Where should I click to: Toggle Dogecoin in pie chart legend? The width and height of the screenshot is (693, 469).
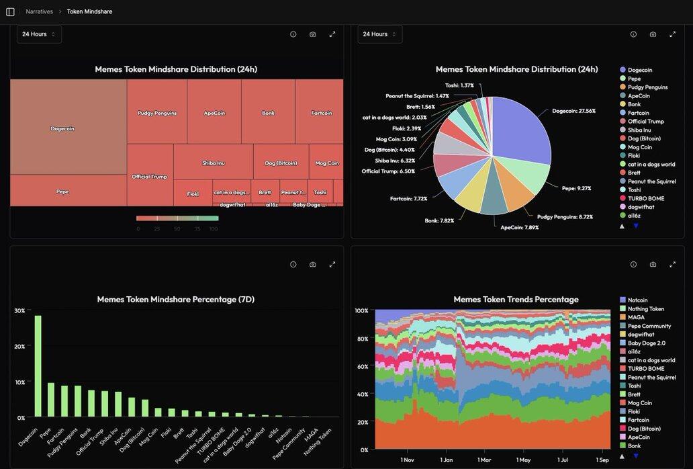click(636, 70)
